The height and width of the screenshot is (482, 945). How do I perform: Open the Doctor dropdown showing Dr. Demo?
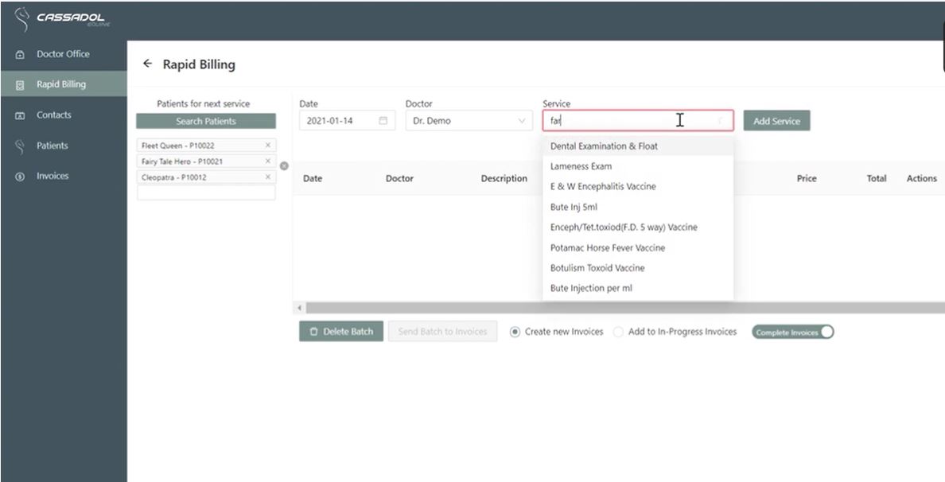pos(469,120)
